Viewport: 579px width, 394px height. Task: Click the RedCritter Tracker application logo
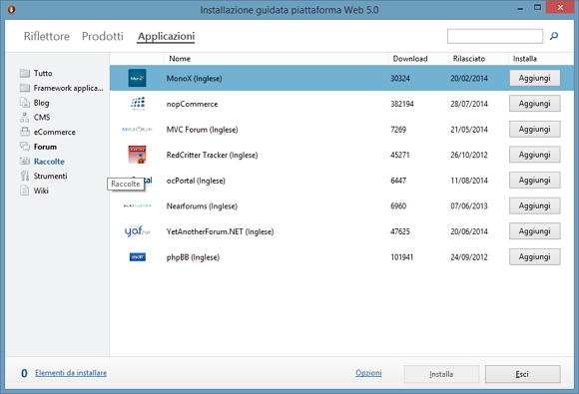tap(138, 155)
